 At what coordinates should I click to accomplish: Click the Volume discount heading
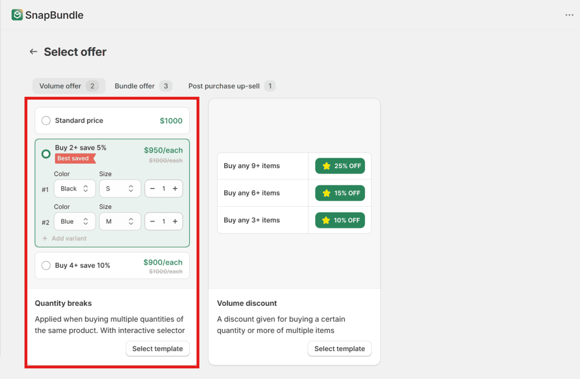(x=247, y=303)
